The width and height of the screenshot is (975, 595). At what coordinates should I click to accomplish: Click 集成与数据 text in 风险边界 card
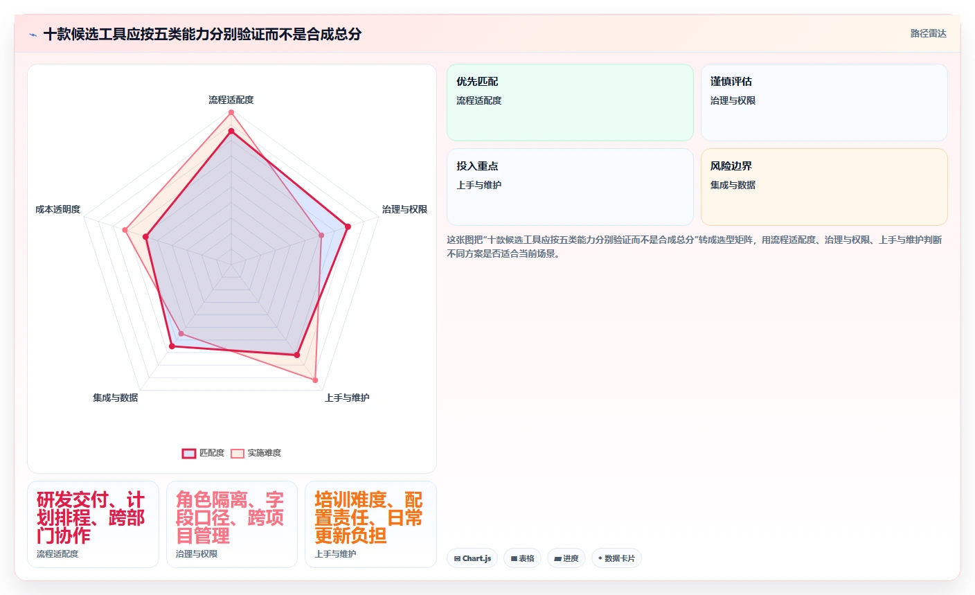(x=733, y=185)
